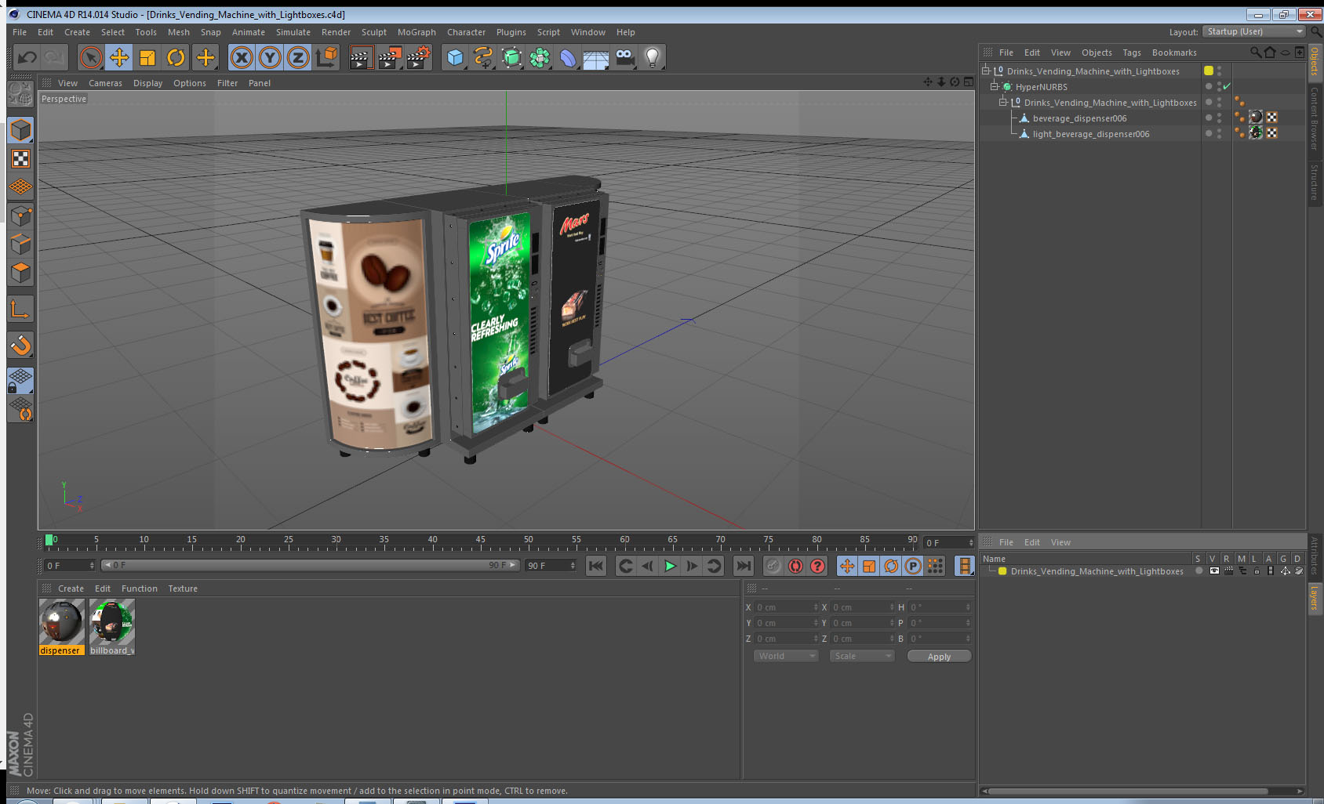Add light object icon
This screenshot has width=1324, height=804.
(x=653, y=57)
